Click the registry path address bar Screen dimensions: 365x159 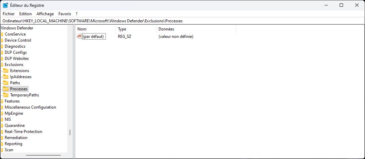(x=182, y=21)
